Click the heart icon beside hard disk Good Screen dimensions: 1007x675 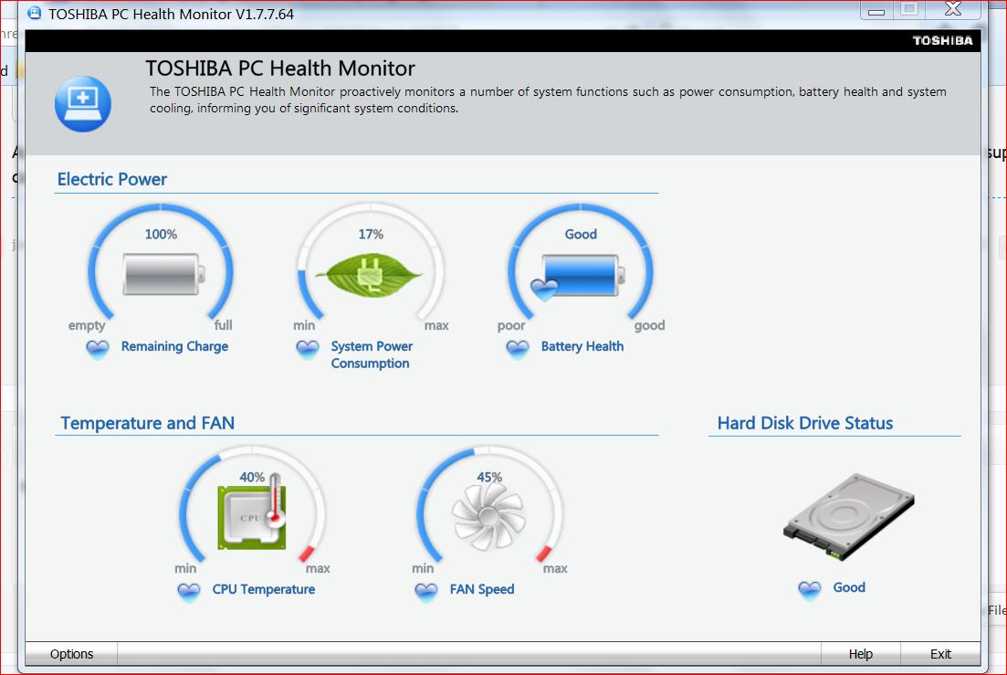point(810,590)
